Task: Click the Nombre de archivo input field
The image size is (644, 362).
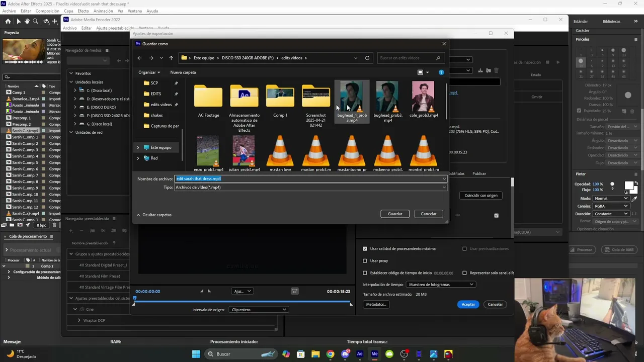Action: pos(310,178)
